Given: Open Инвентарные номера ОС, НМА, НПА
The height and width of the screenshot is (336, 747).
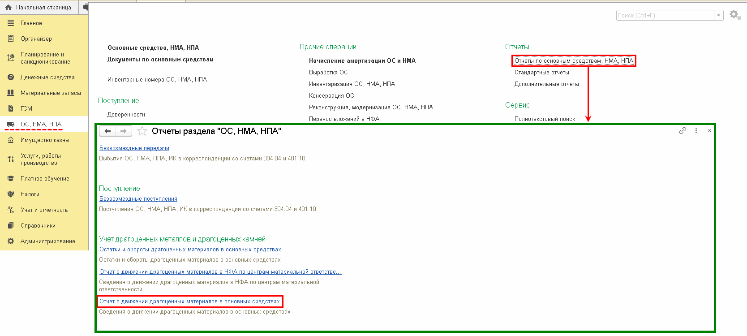Looking at the screenshot, I should click(157, 79).
